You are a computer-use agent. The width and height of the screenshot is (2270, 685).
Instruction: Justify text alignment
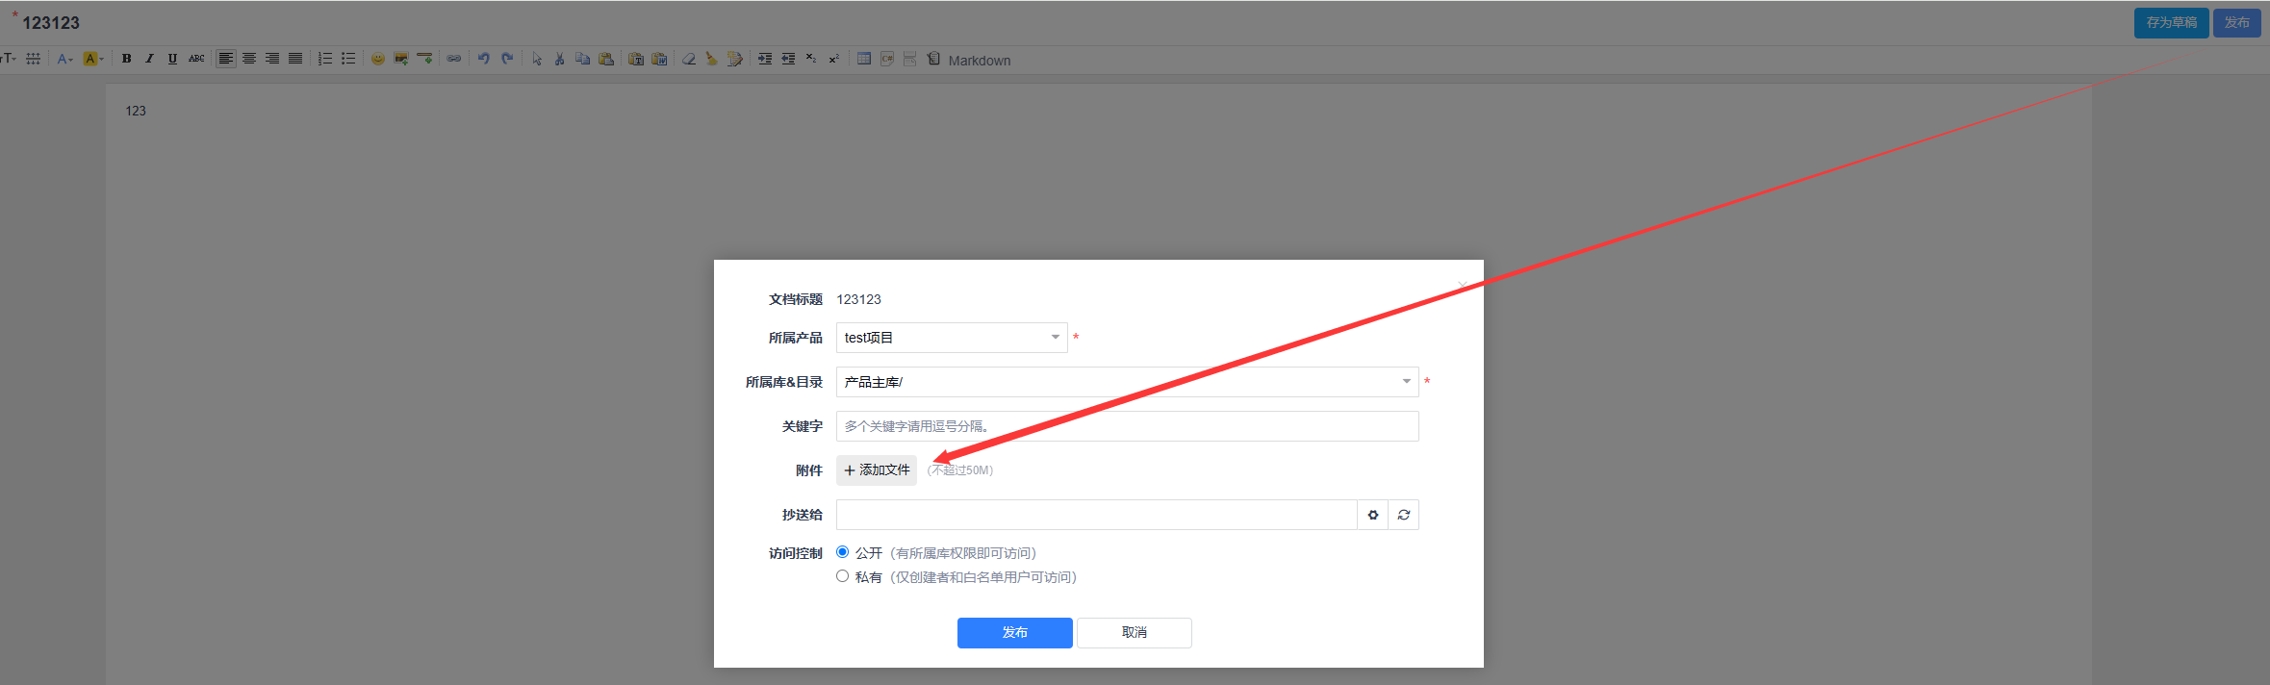point(295,59)
